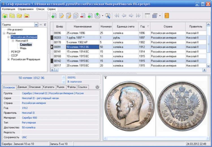The image size is (212, 147).
Task: Collapse the Николай II tree node
Action: point(13,41)
